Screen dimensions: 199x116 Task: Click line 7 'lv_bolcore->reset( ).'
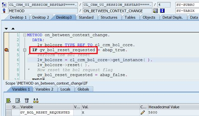point(63,65)
